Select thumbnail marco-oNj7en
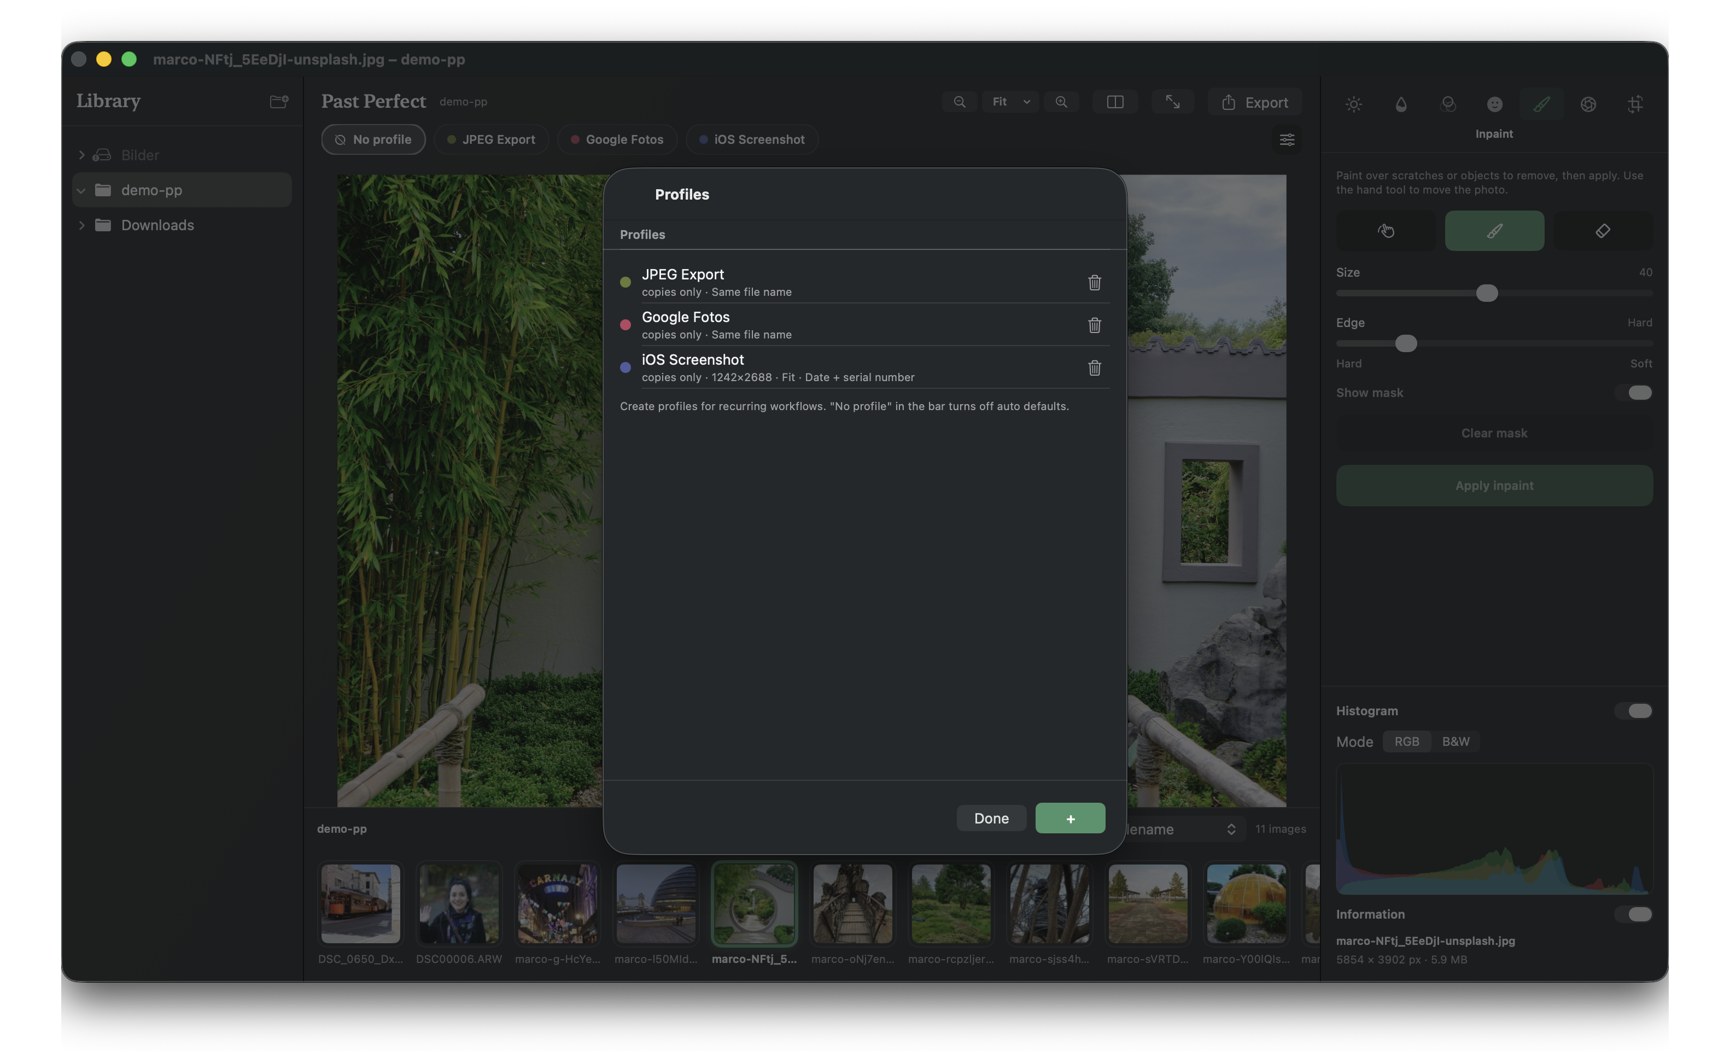Image resolution: width=1730 pixels, height=1063 pixels. pos(852,904)
